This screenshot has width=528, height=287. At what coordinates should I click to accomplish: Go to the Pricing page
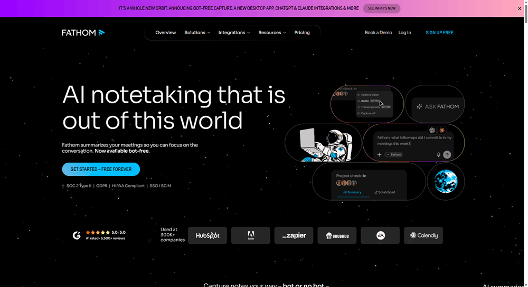click(x=301, y=33)
